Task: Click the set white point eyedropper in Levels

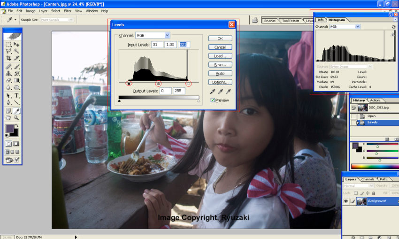Action: (228, 91)
